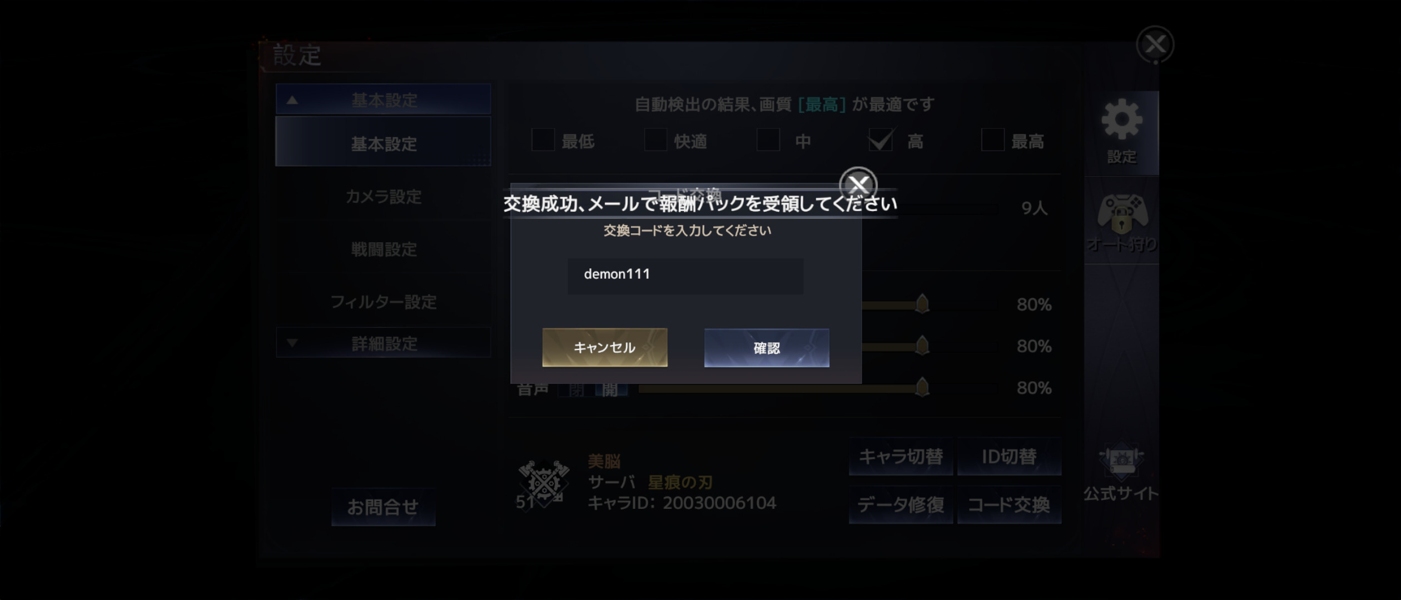1401x600 pixels.
Task: Open the 公式サイト icon
Action: point(1121,472)
